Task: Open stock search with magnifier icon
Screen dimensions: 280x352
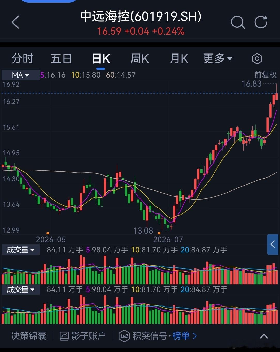Action: (x=238, y=22)
